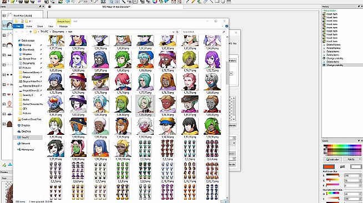Click the Add color button
This screenshot has width=363, height=203.
[332, 159]
